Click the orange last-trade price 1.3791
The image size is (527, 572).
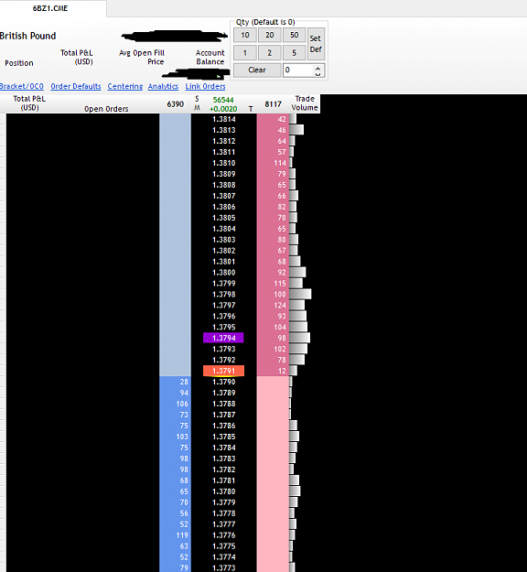pyautogui.click(x=223, y=371)
